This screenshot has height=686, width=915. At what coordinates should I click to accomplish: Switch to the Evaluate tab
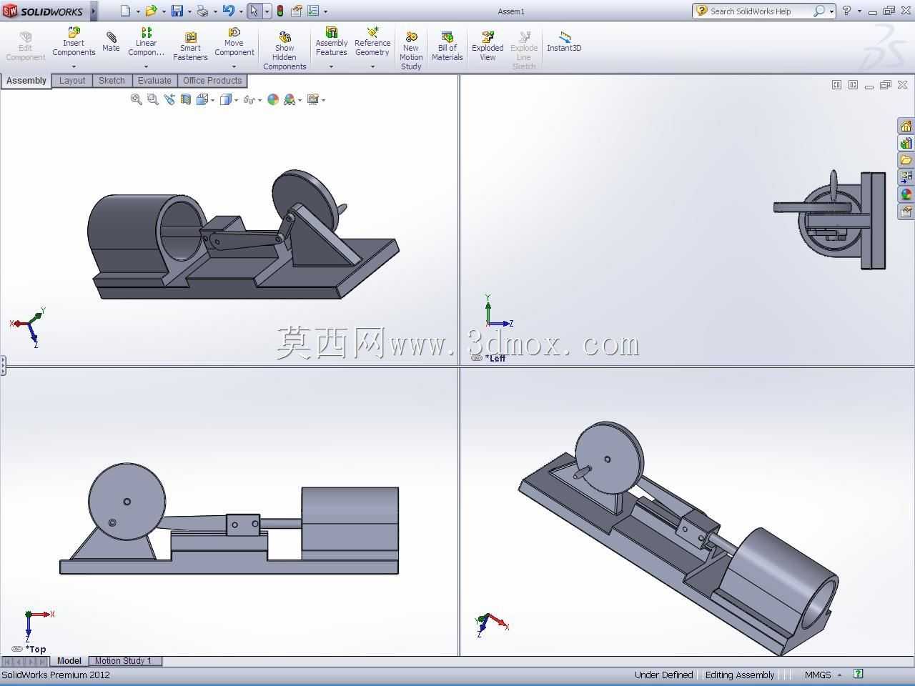point(154,81)
